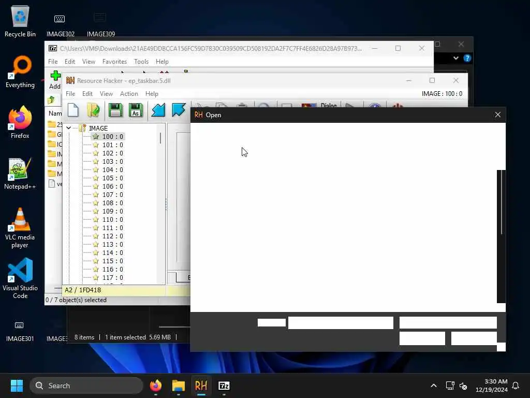The width and height of the screenshot is (530, 398).
Task: Click the second blue export arrow icon
Action: (179, 110)
